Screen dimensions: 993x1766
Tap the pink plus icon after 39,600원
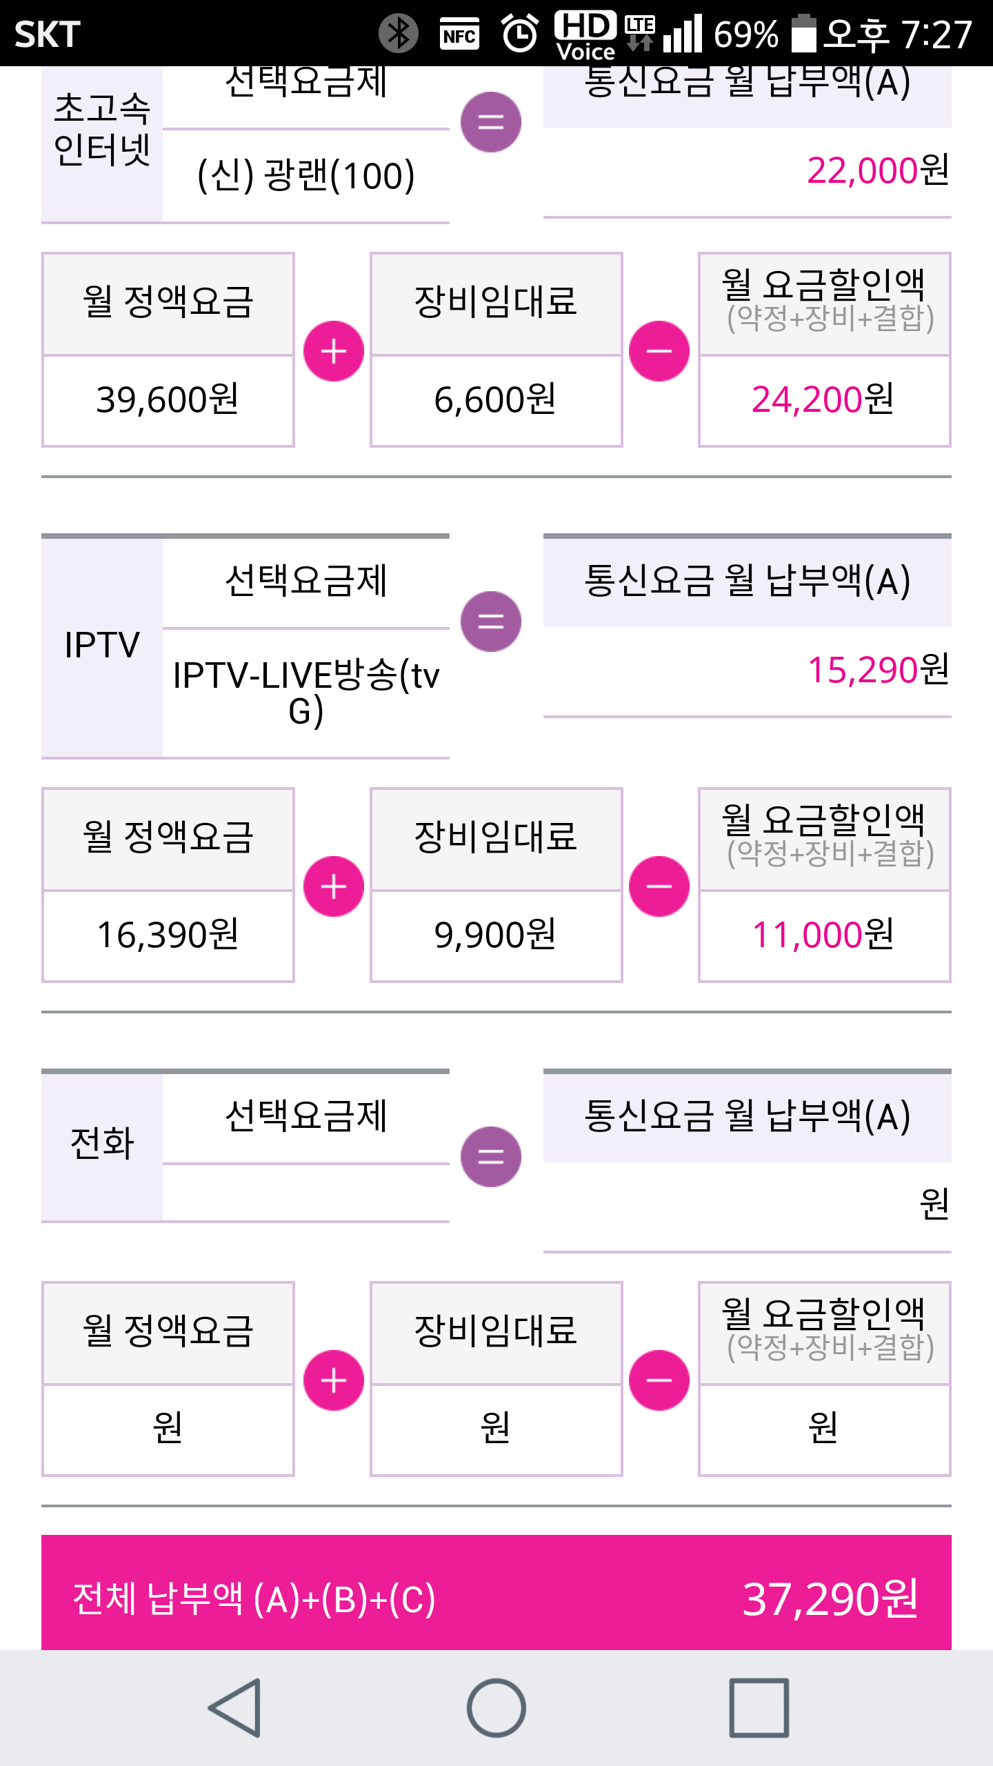tap(334, 351)
